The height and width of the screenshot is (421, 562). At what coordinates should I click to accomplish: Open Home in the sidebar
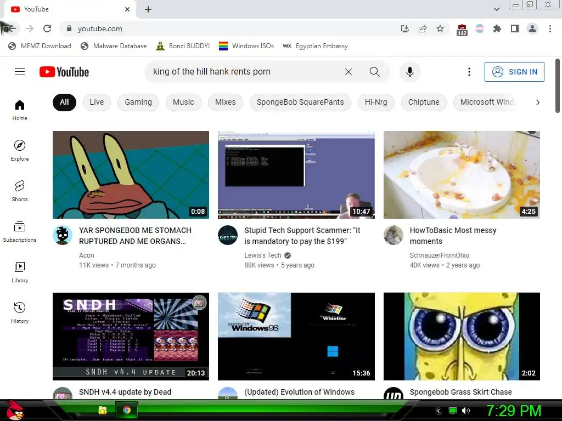[x=20, y=110]
